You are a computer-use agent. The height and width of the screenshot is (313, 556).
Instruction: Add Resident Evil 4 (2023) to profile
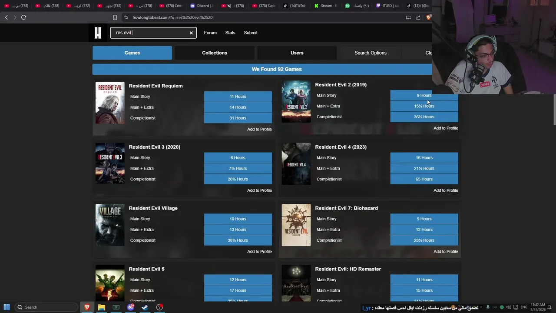(x=446, y=190)
